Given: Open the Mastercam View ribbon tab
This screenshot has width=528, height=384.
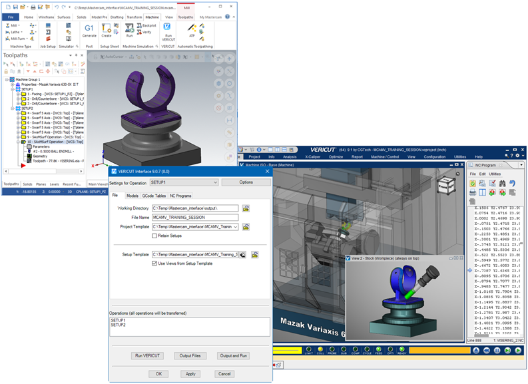Looking at the screenshot, I should (x=169, y=17).
